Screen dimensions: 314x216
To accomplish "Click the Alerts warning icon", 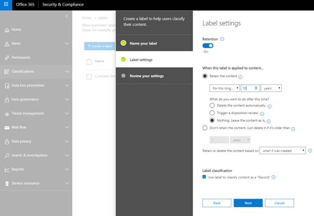I will pyautogui.click(x=7, y=44).
